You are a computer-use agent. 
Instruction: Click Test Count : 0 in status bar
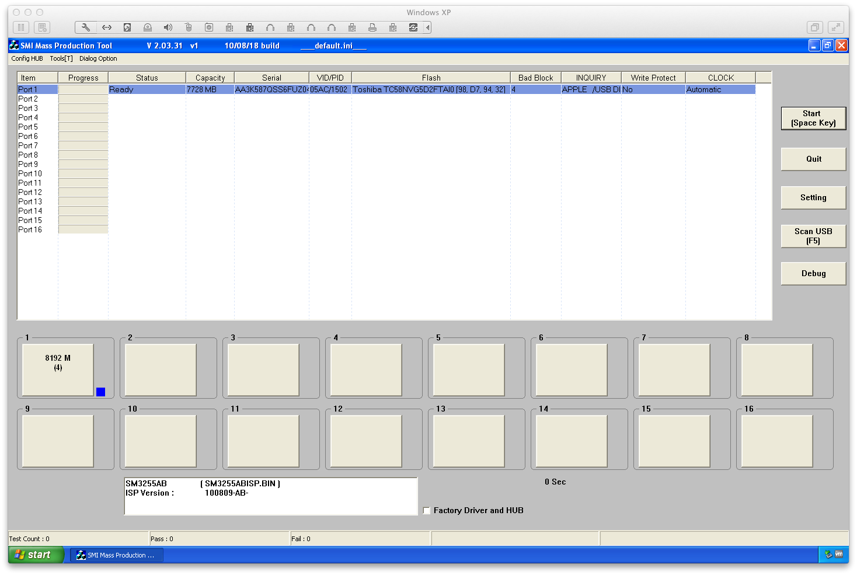coord(29,539)
